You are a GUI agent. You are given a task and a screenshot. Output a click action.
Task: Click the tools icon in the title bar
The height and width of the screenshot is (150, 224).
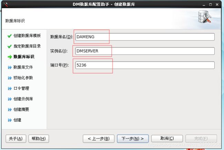pyautogui.click(x=6, y=4)
